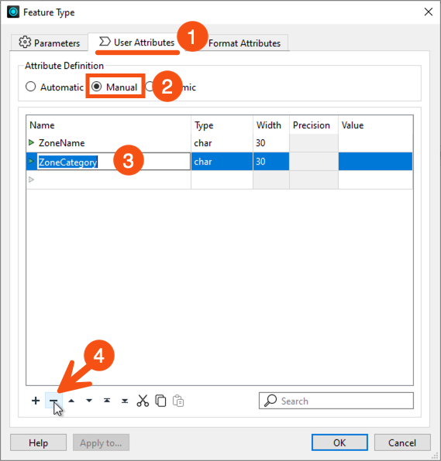Image resolution: width=441 pixels, height=461 pixels.
Task: Cut selected attribute with scissors icon
Action: pyautogui.click(x=143, y=401)
